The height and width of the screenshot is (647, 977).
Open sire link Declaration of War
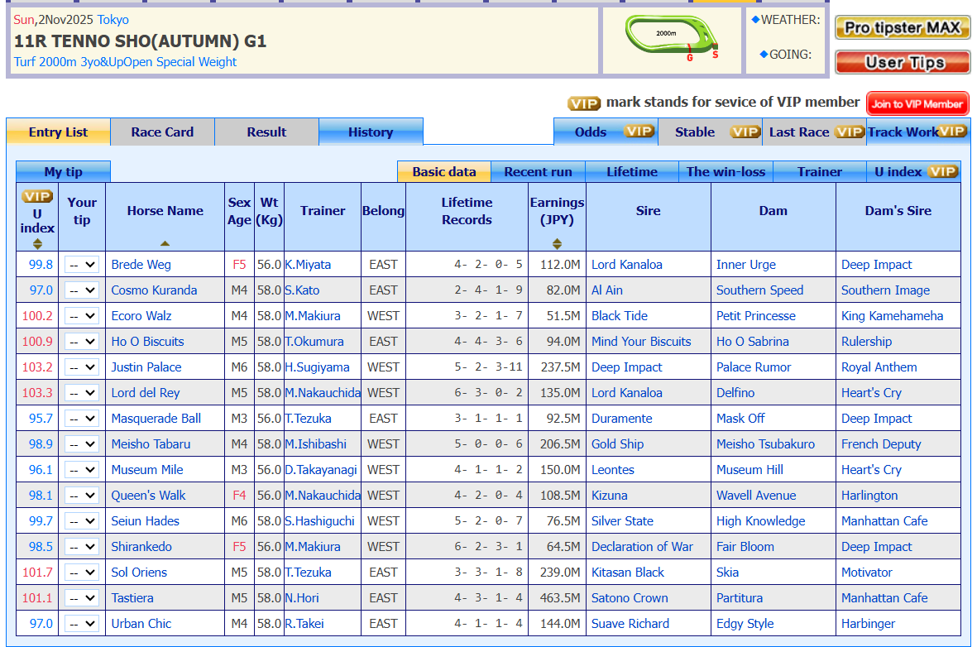pyautogui.click(x=642, y=547)
